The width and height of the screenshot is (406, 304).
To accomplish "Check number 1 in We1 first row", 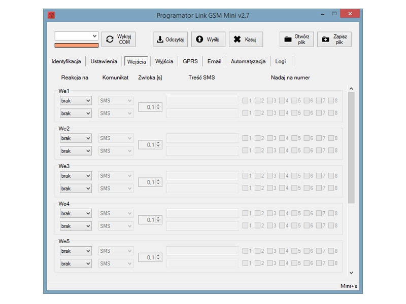I will (245, 100).
